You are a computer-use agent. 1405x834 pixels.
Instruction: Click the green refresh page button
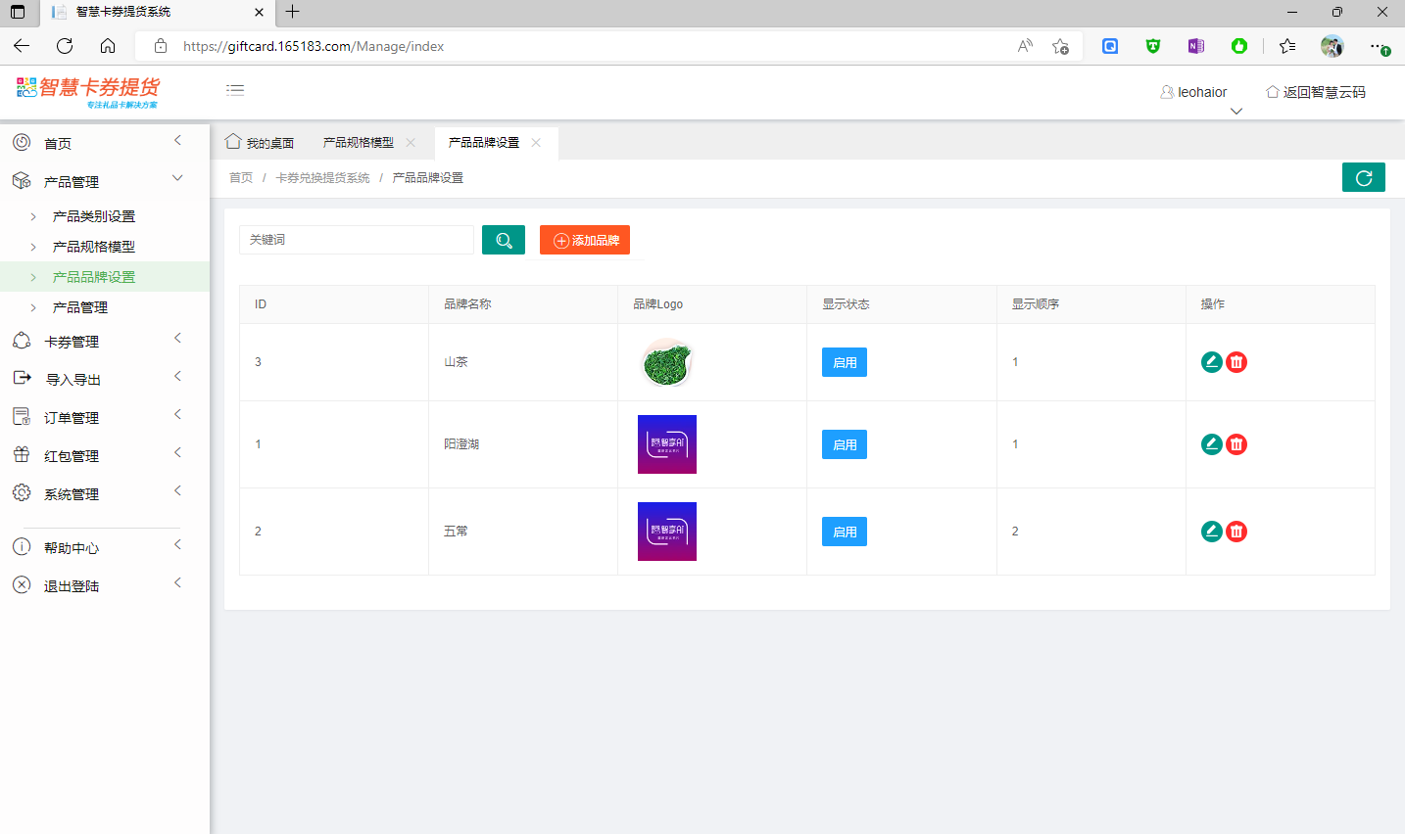[x=1363, y=177]
